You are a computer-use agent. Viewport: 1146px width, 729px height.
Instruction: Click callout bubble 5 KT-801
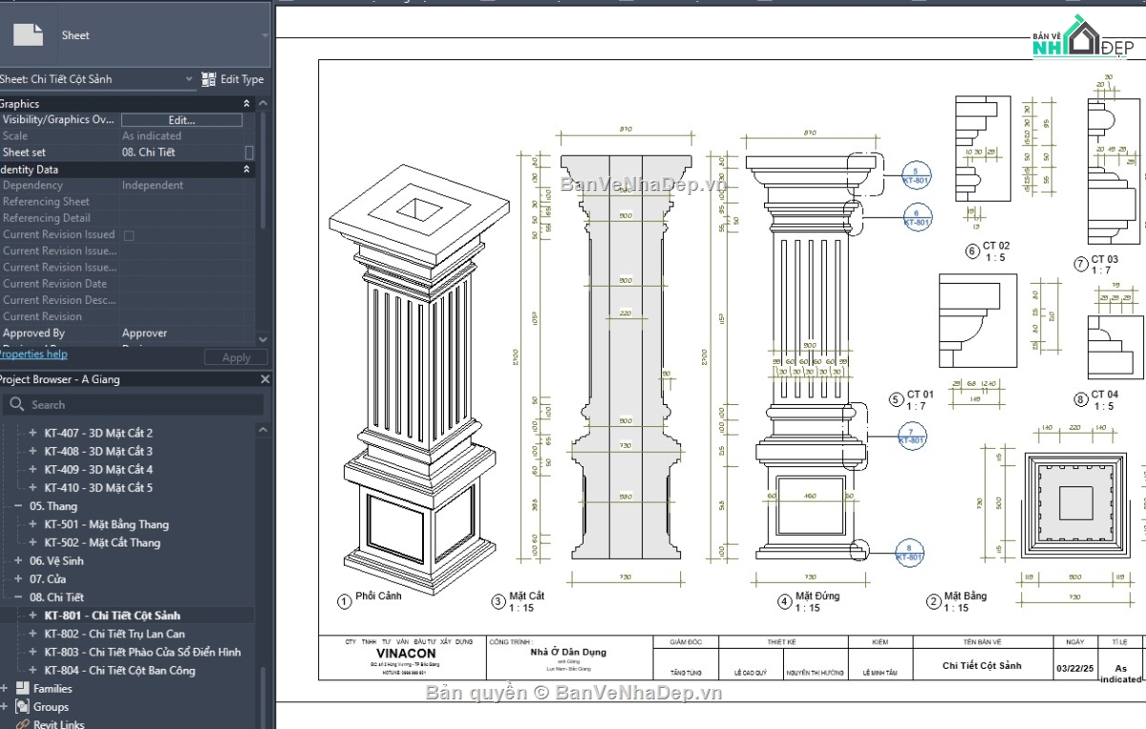pyautogui.click(x=915, y=175)
